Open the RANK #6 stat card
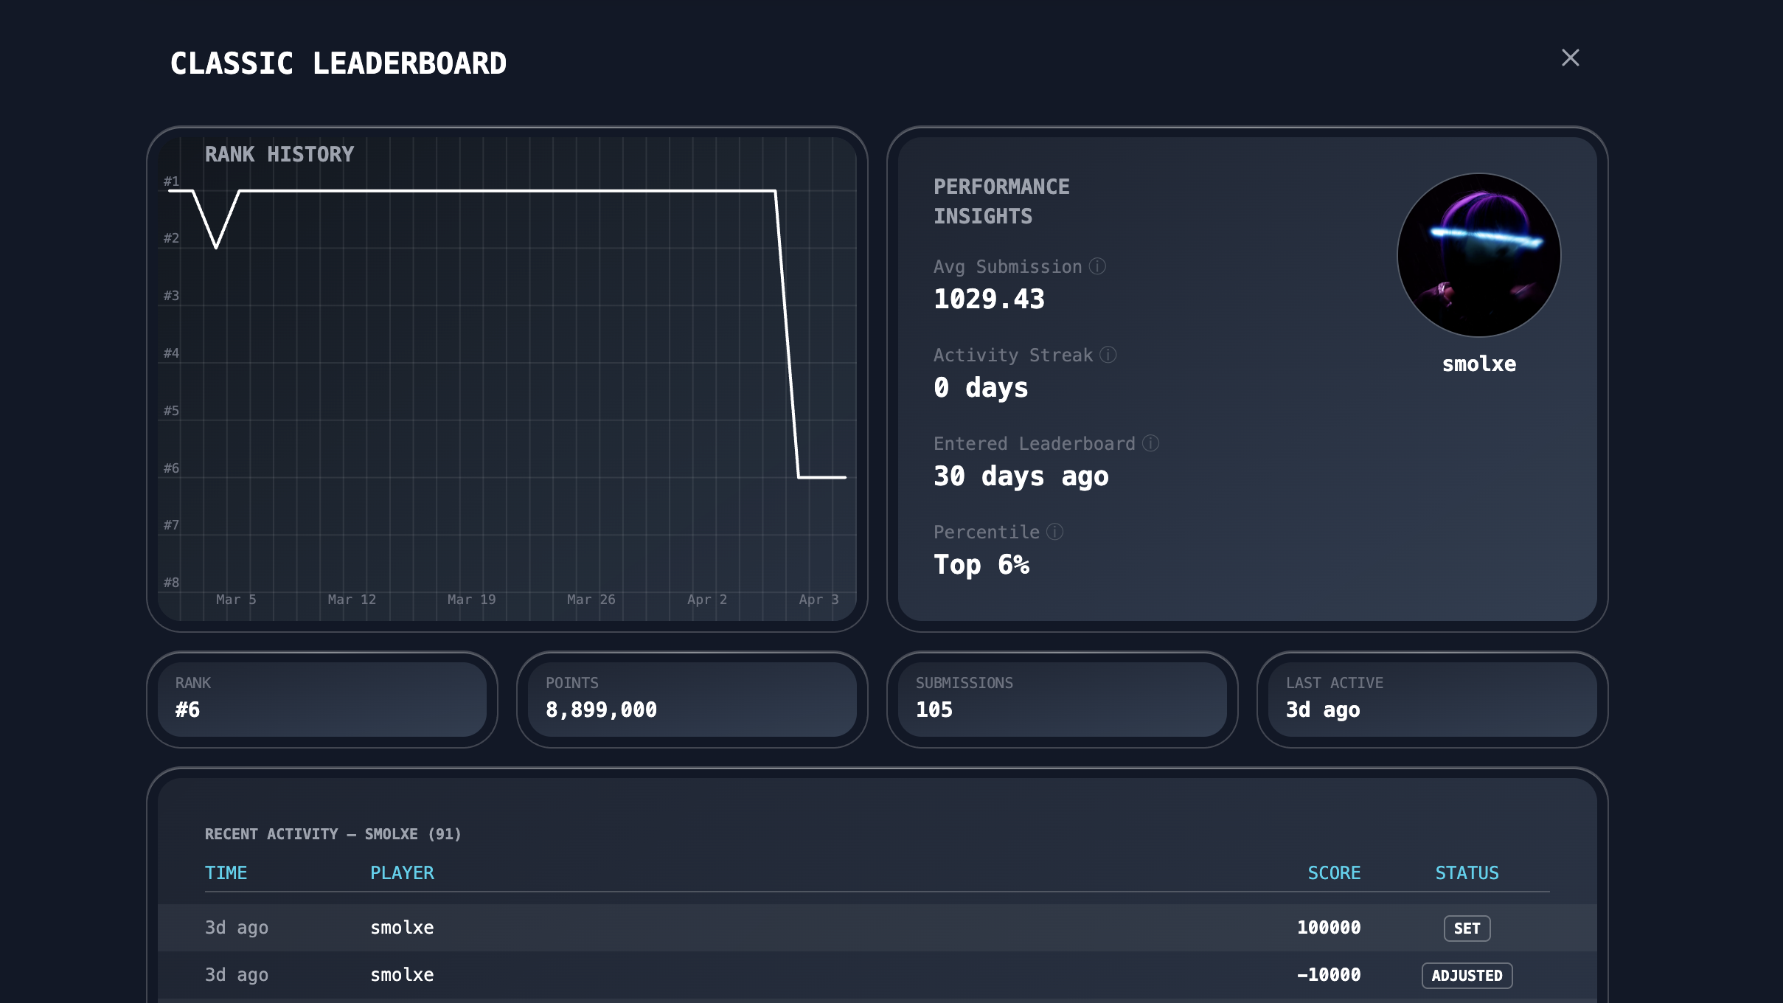 click(322, 699)
